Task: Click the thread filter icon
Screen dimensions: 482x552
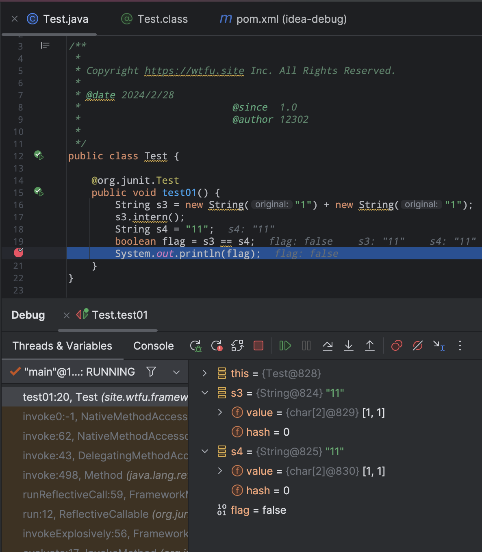Action: 151,372
